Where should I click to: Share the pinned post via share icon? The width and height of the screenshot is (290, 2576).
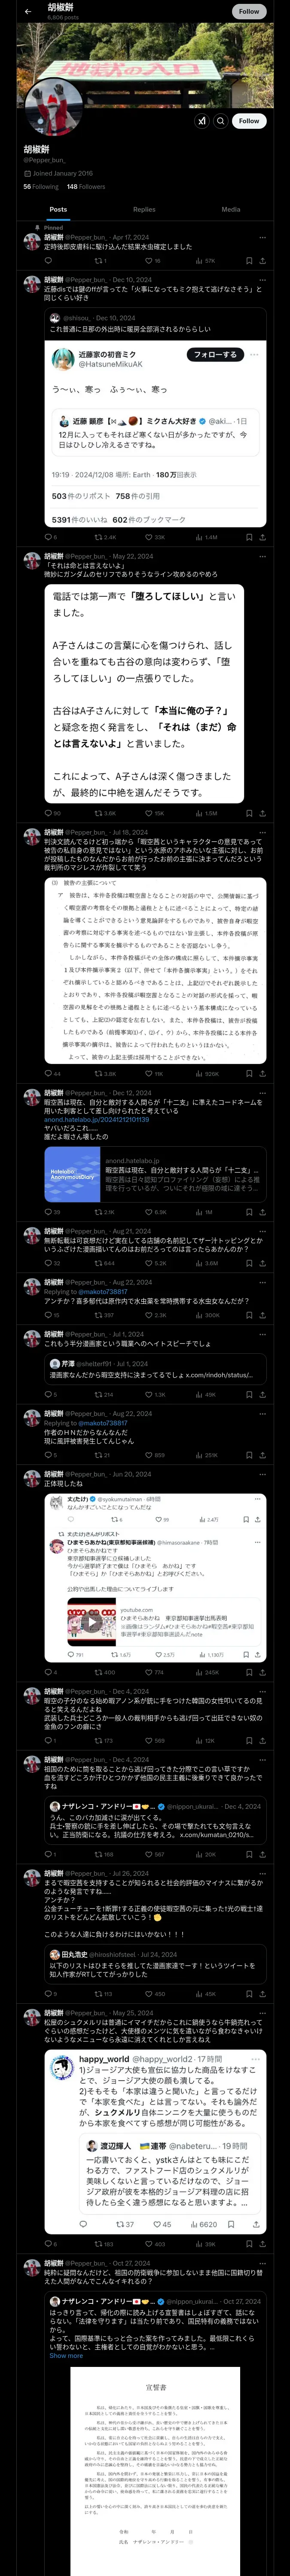263,260
